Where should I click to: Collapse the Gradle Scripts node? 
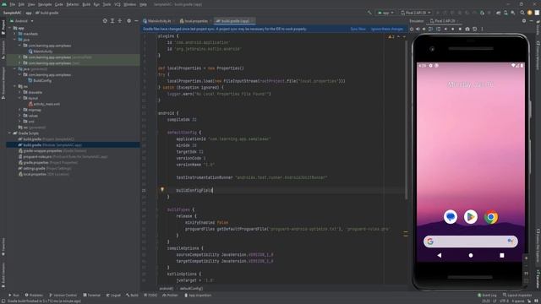[x=9, y=133]
